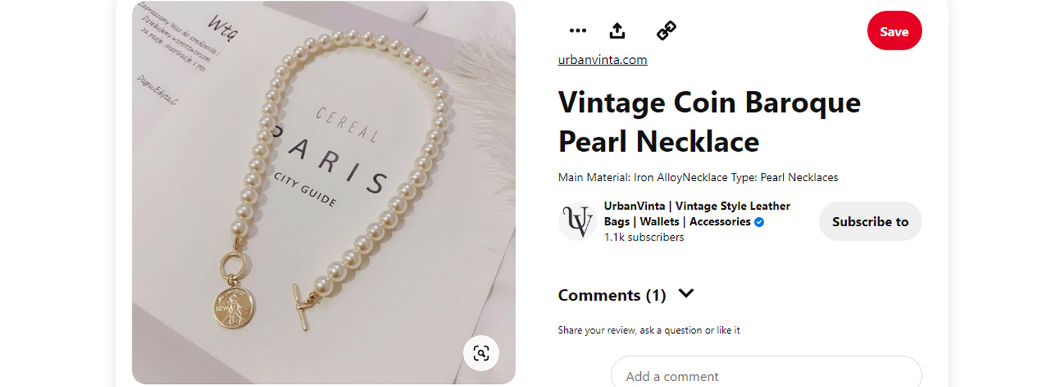
Task: Save this pin with the red button
Action: tap(894, 32)
